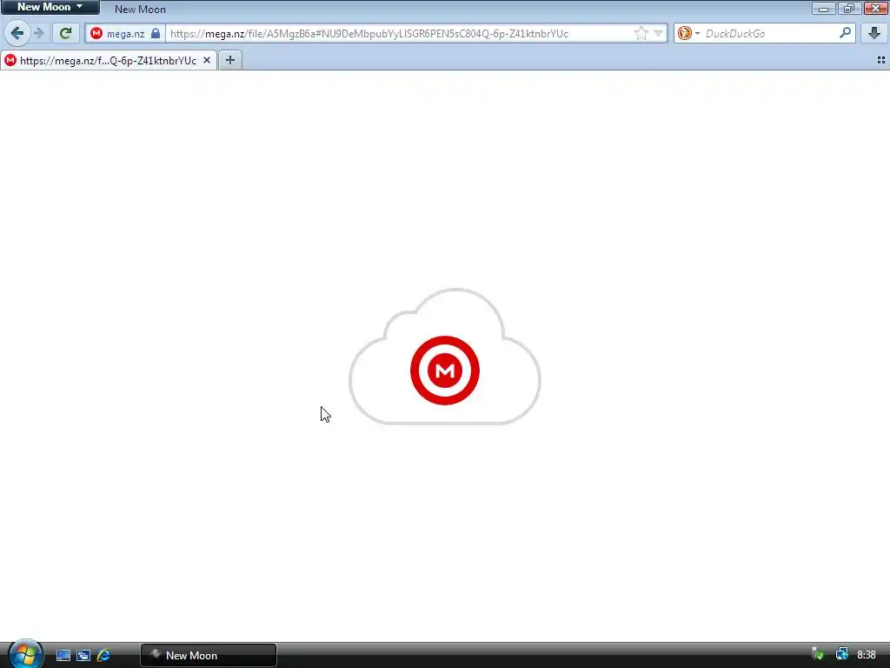Open a new tab with plus
The width and height of the screenshot is (890, 668).
tap(229, 60)
